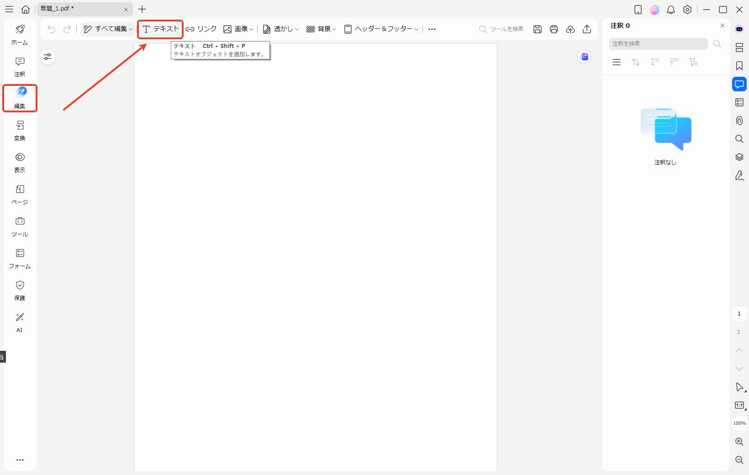This screenshot has width=749, height=475.
Task: Click the zoom in magnifier button
Action: [739, 442]
